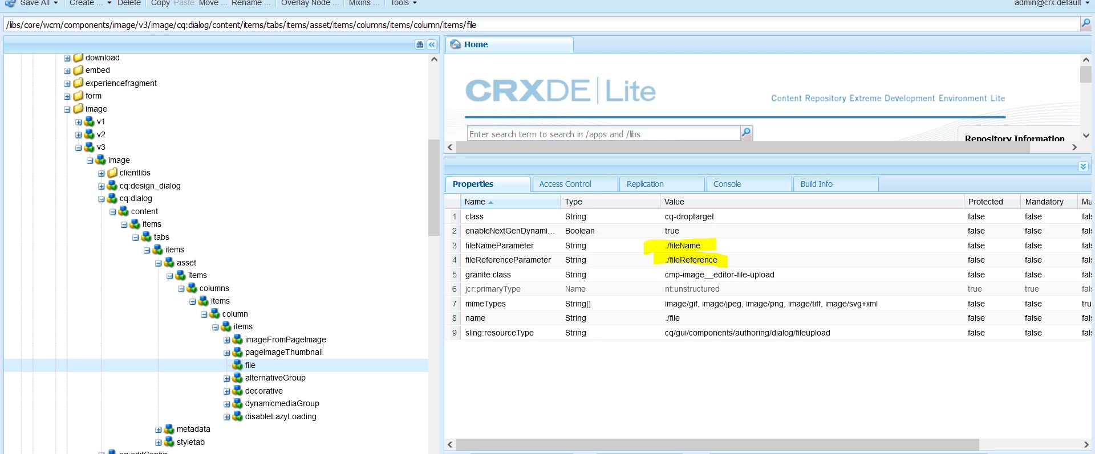Screen dimensions: 1095x454
Task: Collapse the asset node
Action: point(159,263)
